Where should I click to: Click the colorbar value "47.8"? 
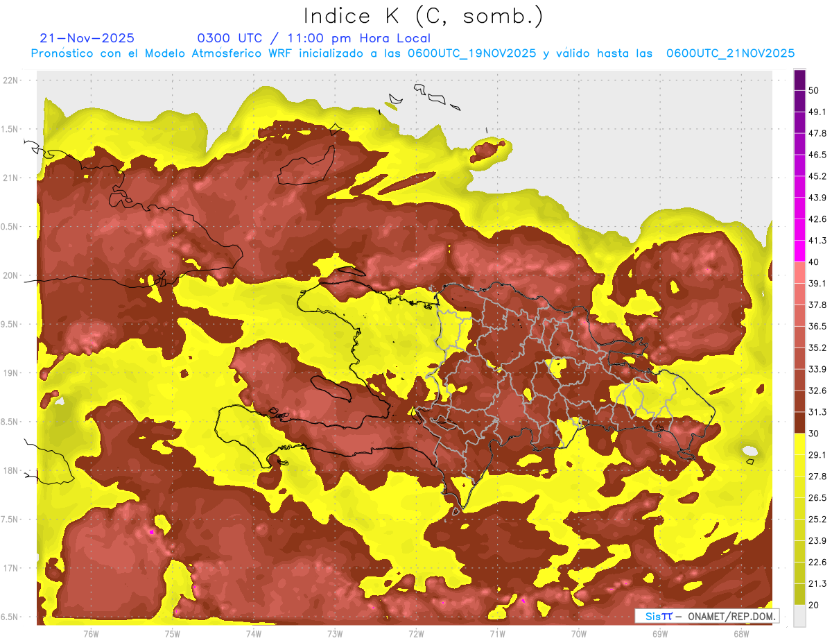pyautogui.click(x=817, y=133)
